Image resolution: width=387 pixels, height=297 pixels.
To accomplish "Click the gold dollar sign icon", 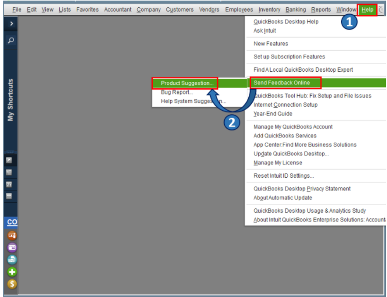I will 12,284.
